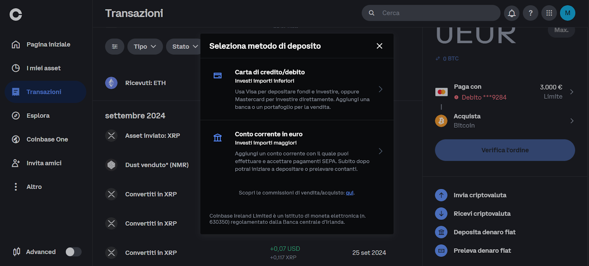Image resolution: width=589 pixels, height=266 pixels.
Task: Select Carta di credito/debito option
Action: (x=297, y=89)
